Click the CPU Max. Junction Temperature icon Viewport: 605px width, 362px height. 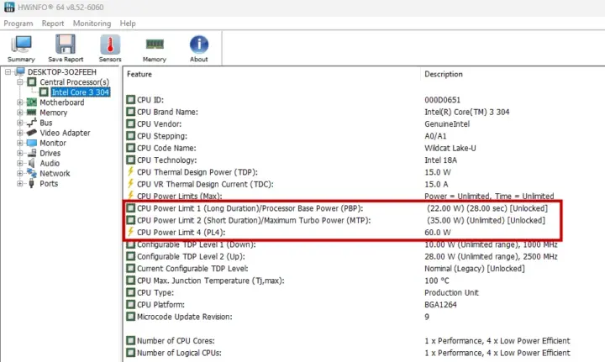click(x=131, y=281)
